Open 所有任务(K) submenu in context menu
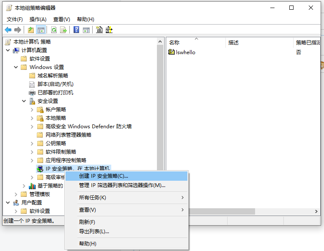Screen dimensions: 324x251 click(126, 197)
